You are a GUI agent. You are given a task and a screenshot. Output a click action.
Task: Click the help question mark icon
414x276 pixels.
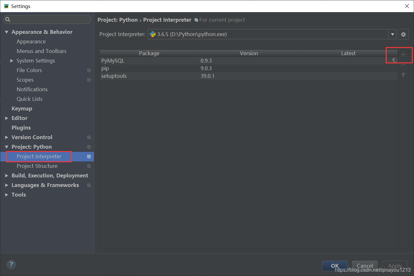click(11, 265)
